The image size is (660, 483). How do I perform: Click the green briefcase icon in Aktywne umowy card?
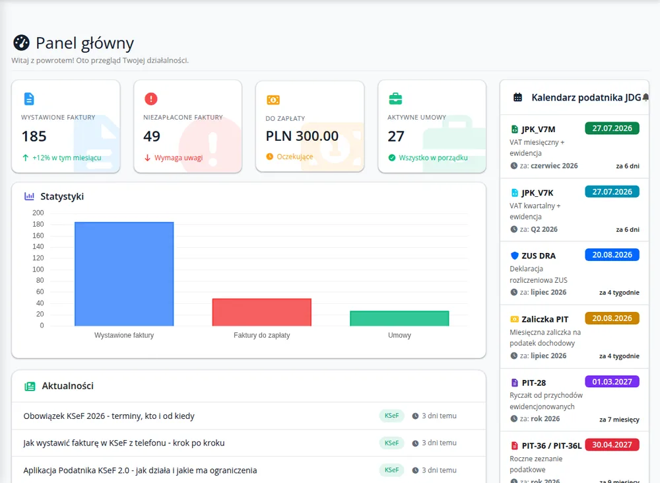pos(395,99)
